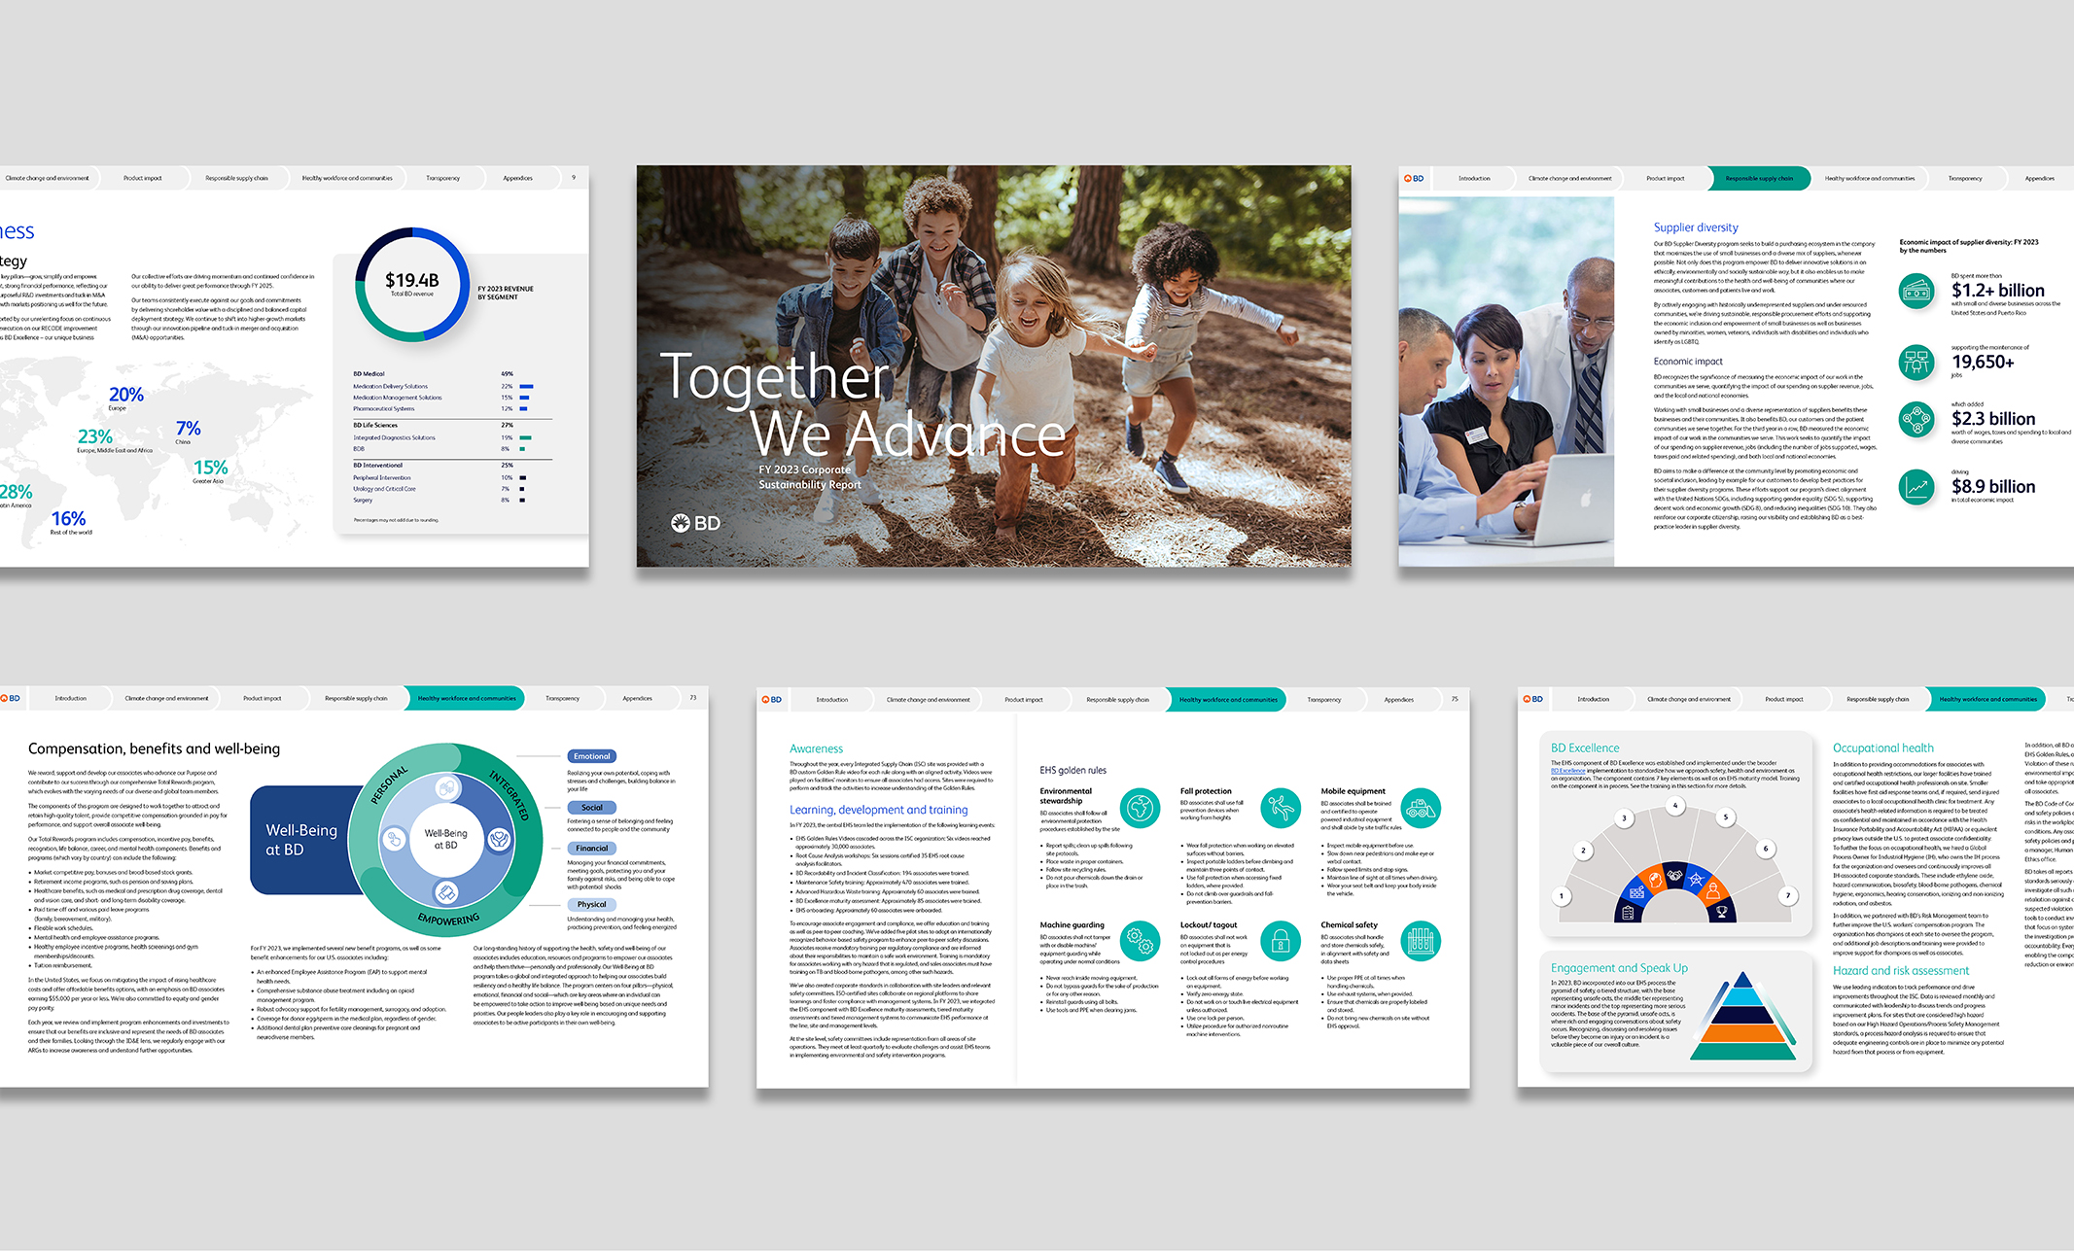This screenshot has height=1251, width=2074.
Task: Click the Machine guarding gears icon
Action: (1140, 941)
